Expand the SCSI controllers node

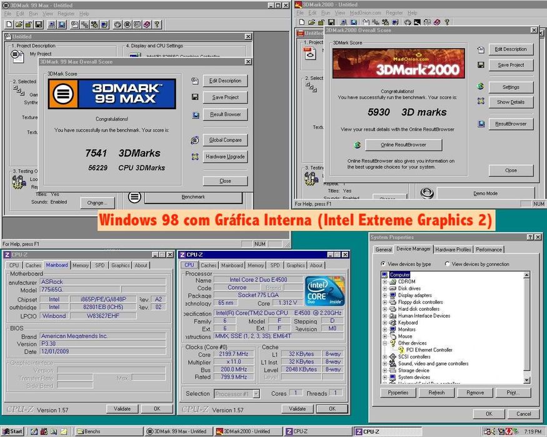(385, 357)
